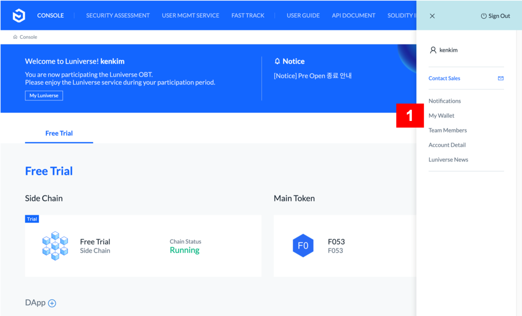
Task: Click the Free Trial Side Chain name
Action: [x=95, y=242]
